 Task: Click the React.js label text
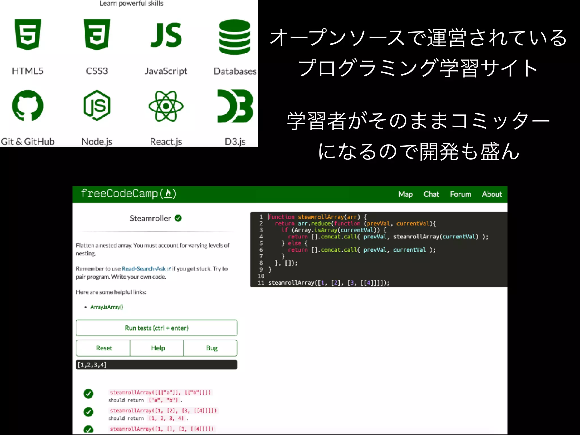pos(166,142)
